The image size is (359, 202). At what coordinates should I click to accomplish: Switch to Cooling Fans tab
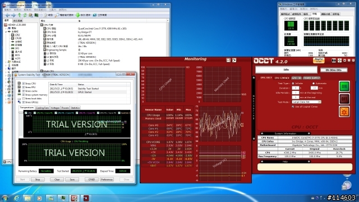coord(43,108)
